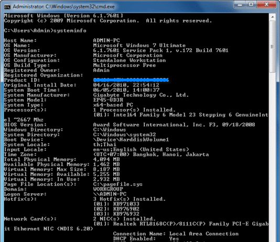
Task: Click the 'el ~2667 Mhz' processor speed line
Action: (x=24, y=119)
